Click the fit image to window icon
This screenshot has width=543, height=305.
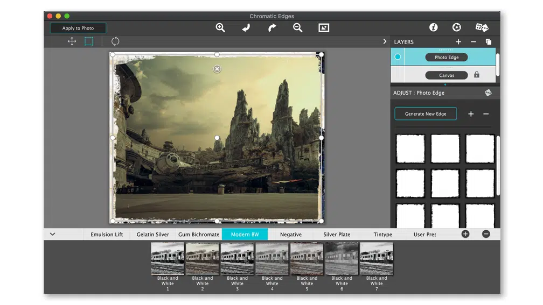pos(324,27)
